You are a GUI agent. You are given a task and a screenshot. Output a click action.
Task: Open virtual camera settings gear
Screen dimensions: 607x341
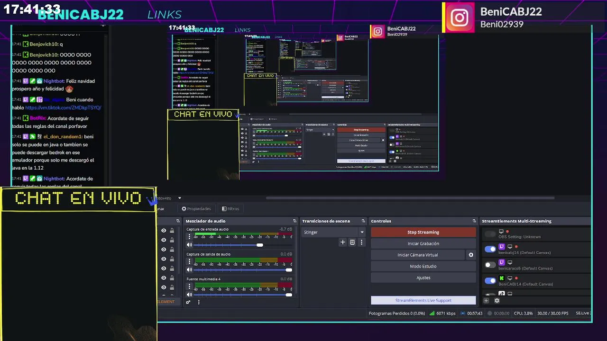tap(471, 255)
